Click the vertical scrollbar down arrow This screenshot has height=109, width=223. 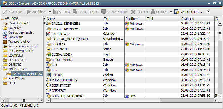tap(220, 96)
